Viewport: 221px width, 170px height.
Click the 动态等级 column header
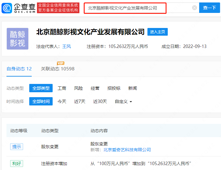pyautogui.click(x=19, y=131)
